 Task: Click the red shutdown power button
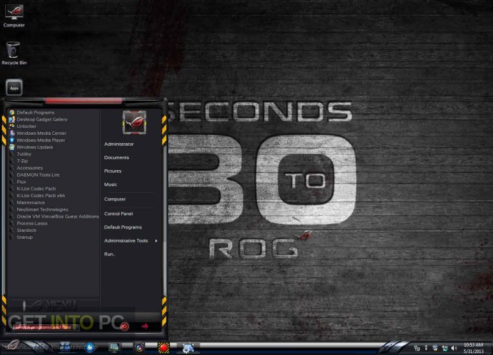[x=125, y=326]
